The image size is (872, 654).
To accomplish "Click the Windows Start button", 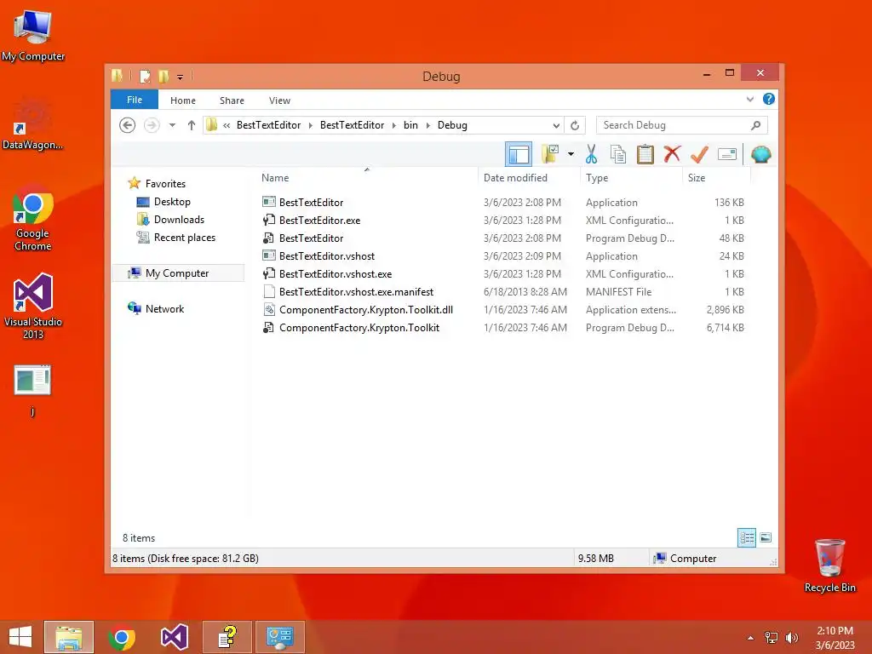I will (20, 637).
